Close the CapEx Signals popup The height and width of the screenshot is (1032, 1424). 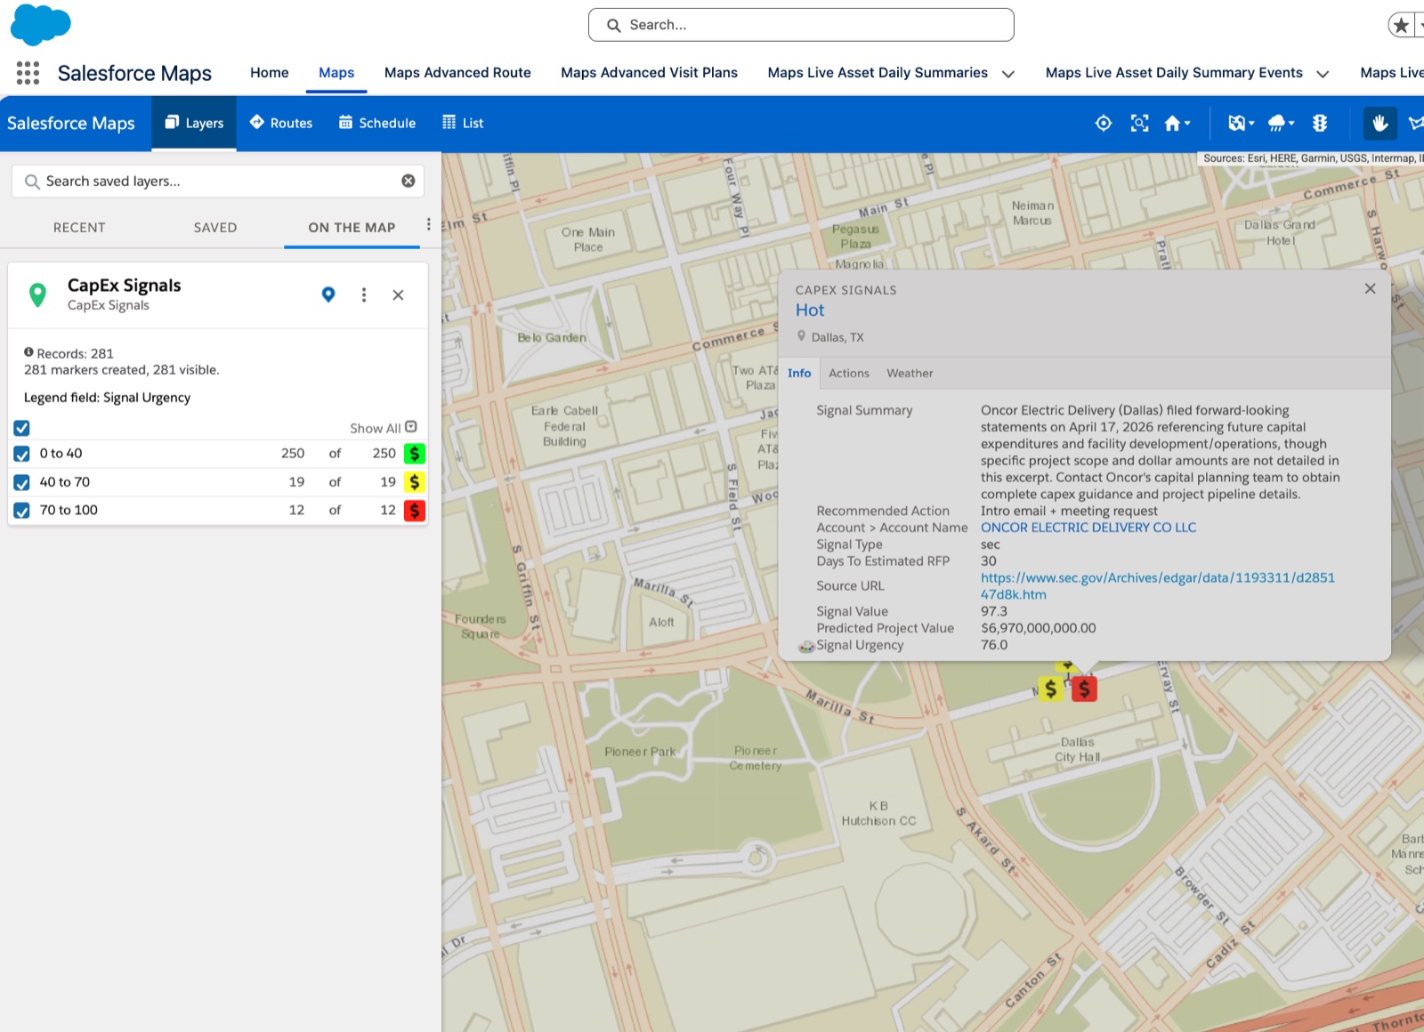click(1370, 288)
